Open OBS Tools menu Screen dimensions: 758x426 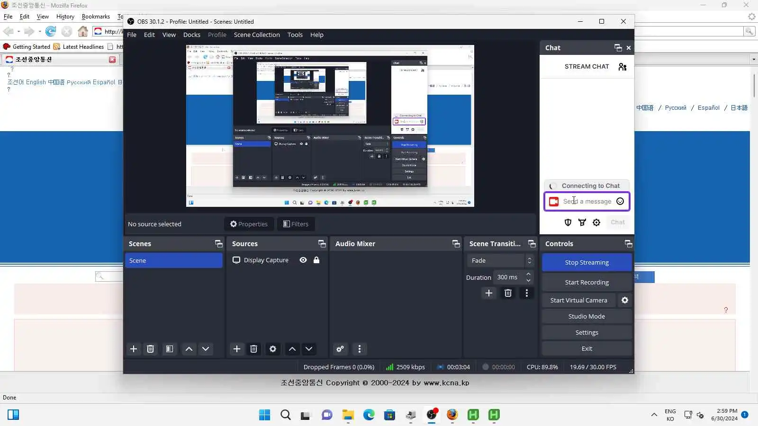tap(295, 35)
